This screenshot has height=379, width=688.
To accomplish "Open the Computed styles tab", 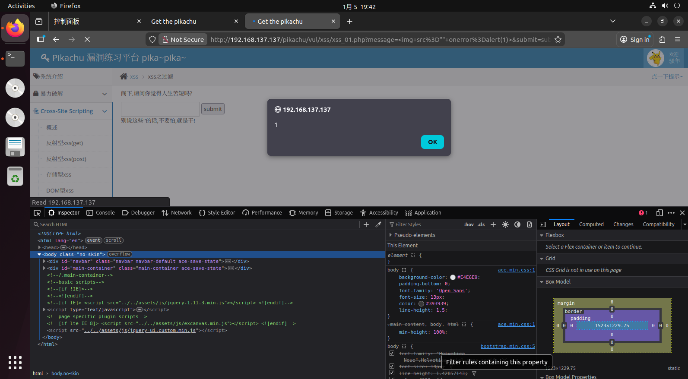I will coord(591,224).
